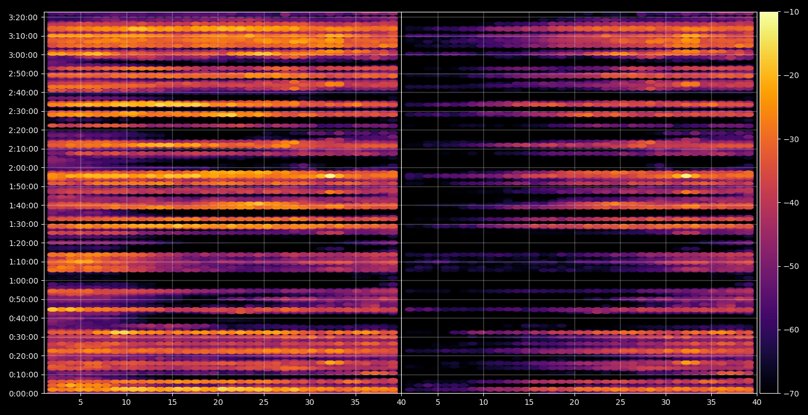Select the −60 colorbar tick label

790,330
